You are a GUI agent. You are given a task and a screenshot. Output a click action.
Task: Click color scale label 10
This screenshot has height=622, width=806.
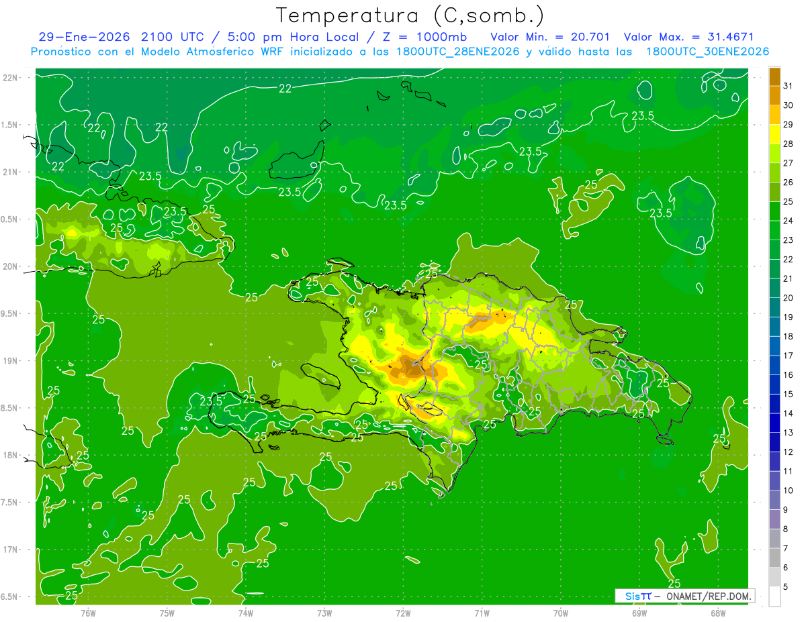[x=789, y=490]
